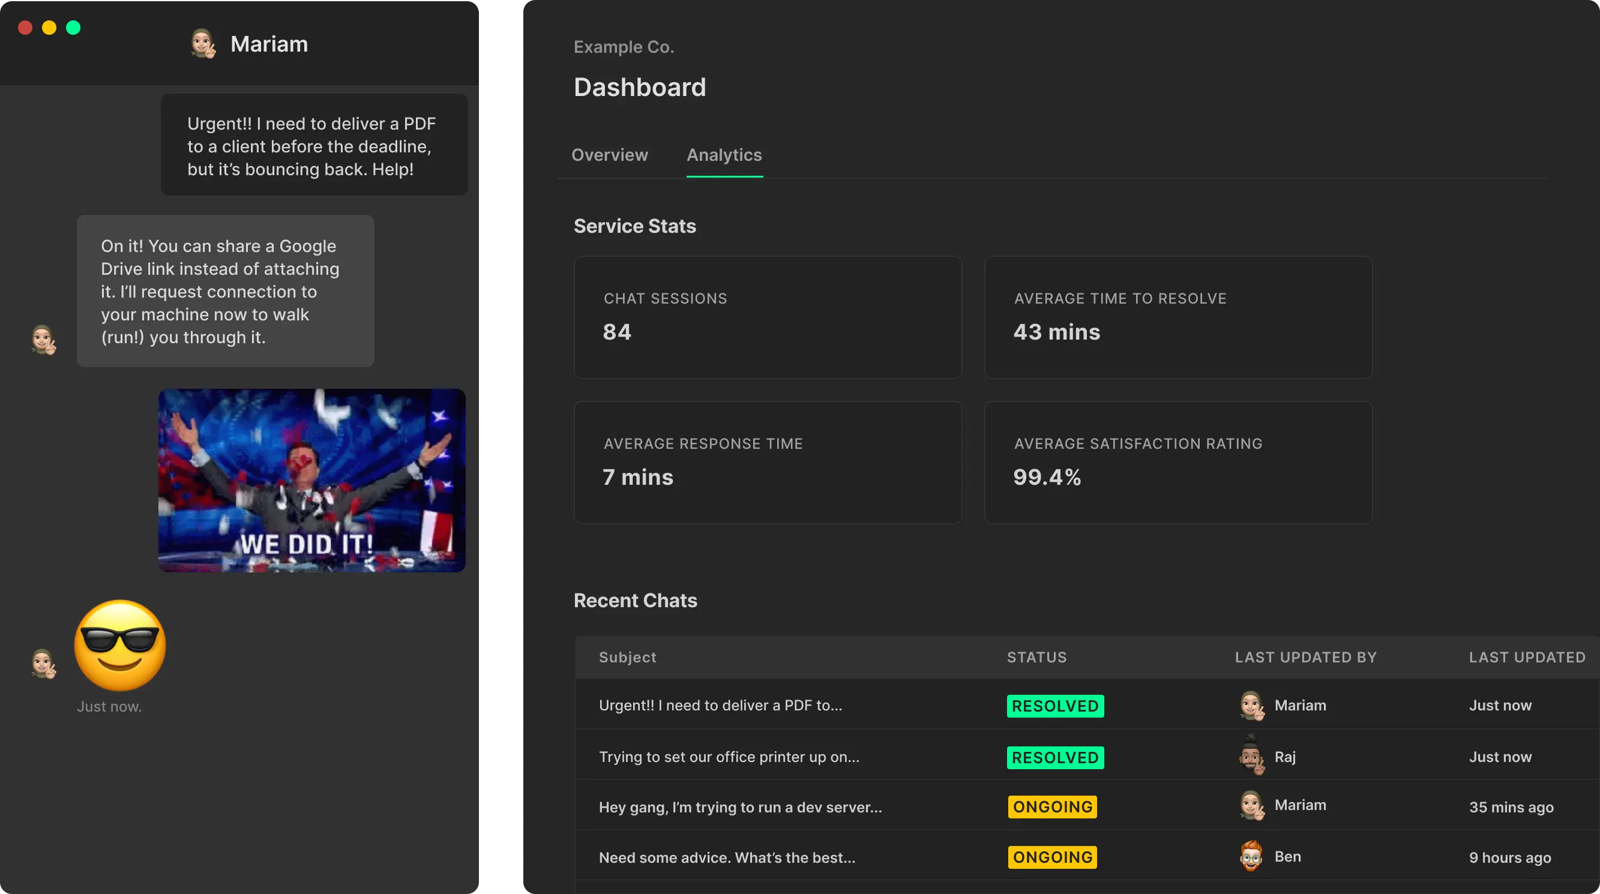1600x894 pixels.
Task: Open the 'Need some advice' chat row
Action: pos(727,857)
